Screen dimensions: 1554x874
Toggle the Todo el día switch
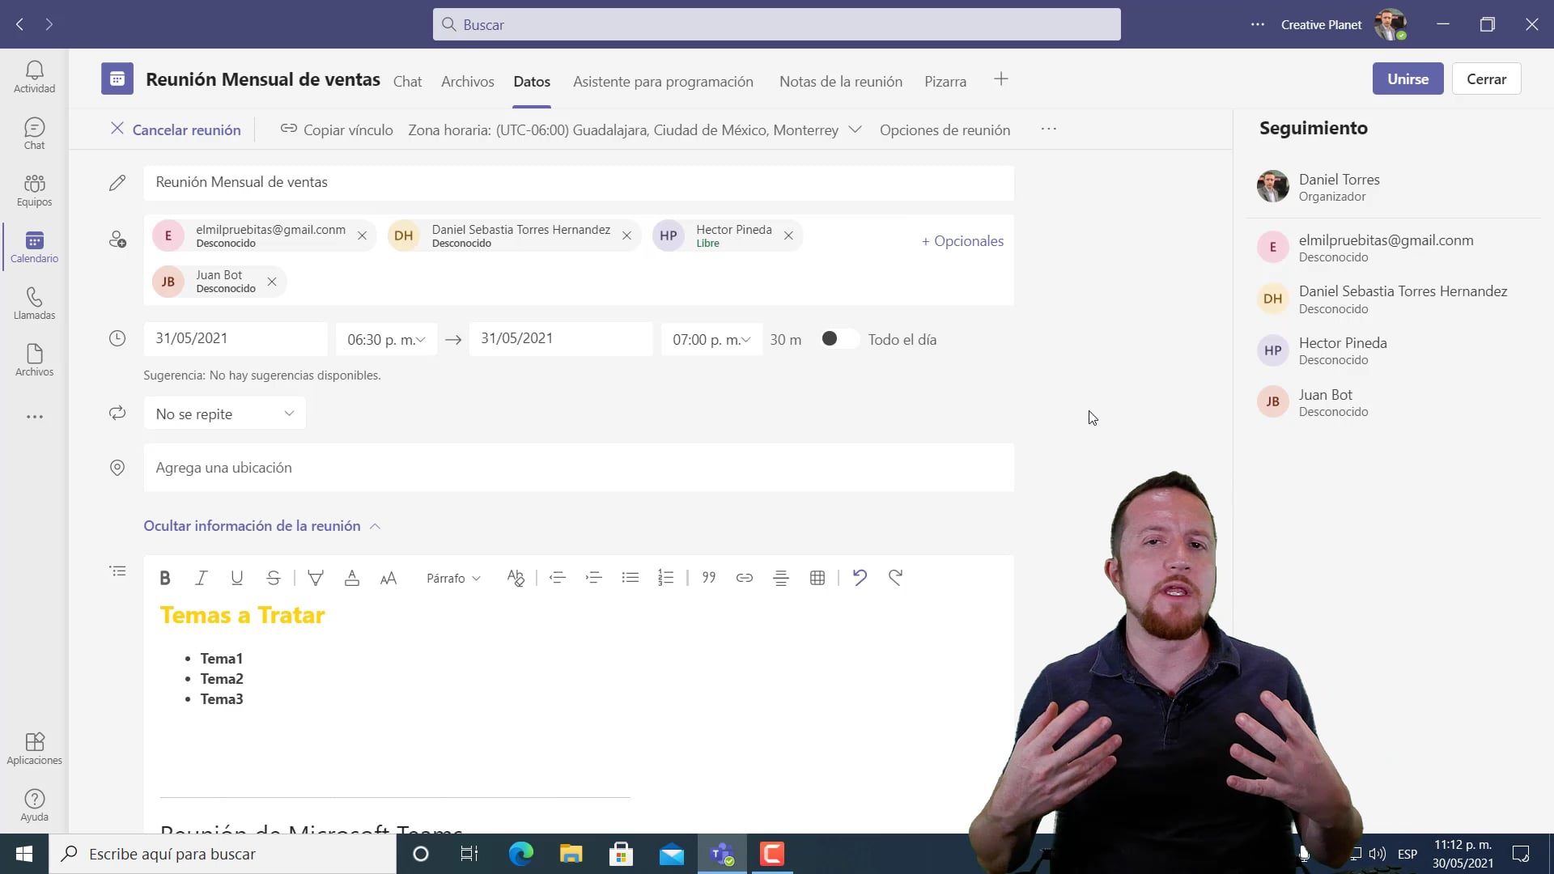pyautogui.click(x=838, y=339)
